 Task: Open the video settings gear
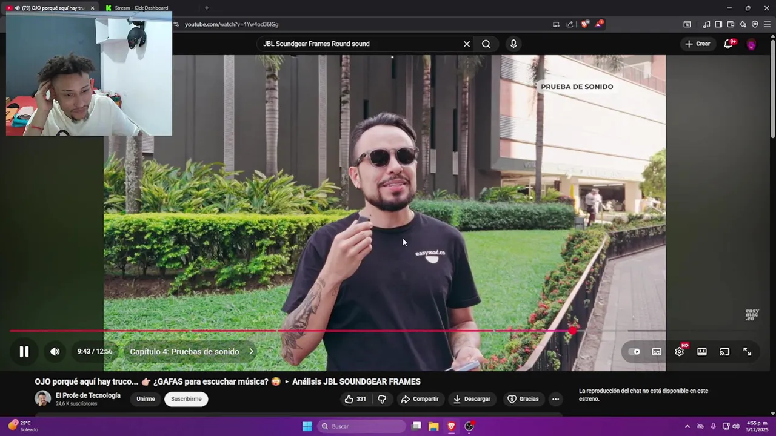pos(680,352)
